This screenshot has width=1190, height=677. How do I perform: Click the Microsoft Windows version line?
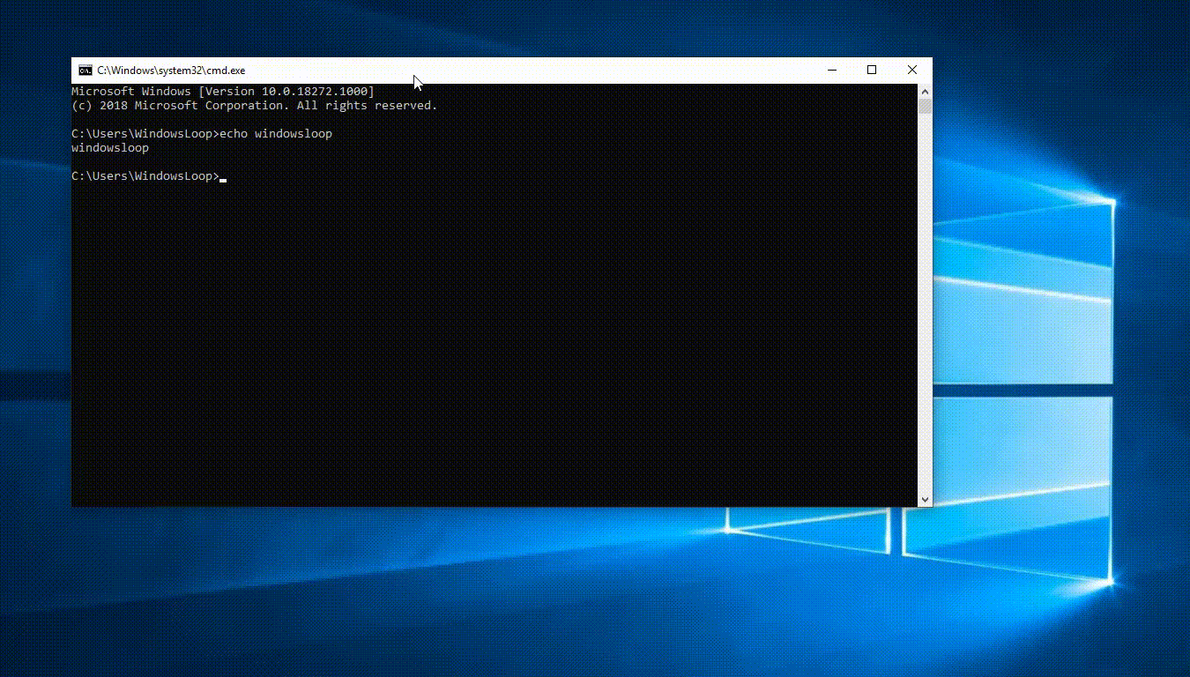(223, 92)
